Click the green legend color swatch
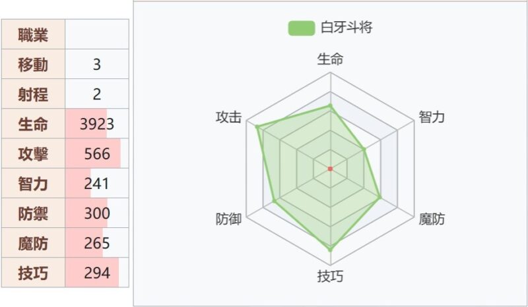The width and height of the screenshot is (528, 307). click(301, 28)
